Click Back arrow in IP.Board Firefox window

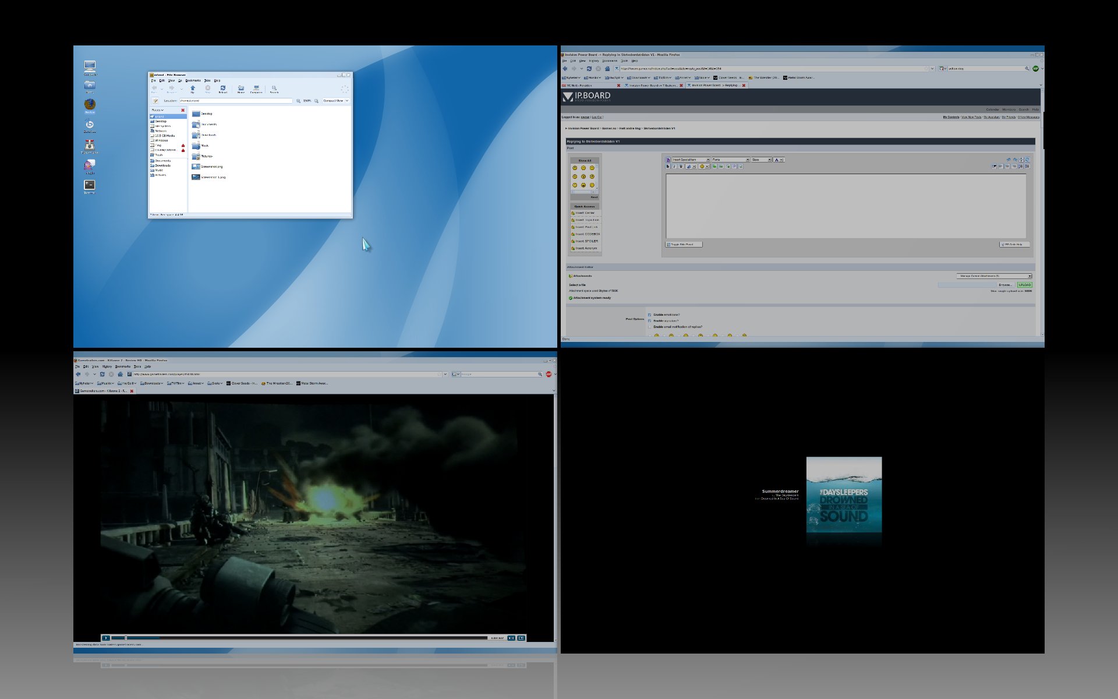(x=565, y=69)
